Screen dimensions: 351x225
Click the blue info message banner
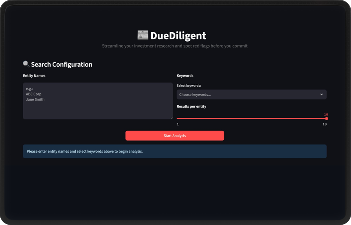pos(175,151)
